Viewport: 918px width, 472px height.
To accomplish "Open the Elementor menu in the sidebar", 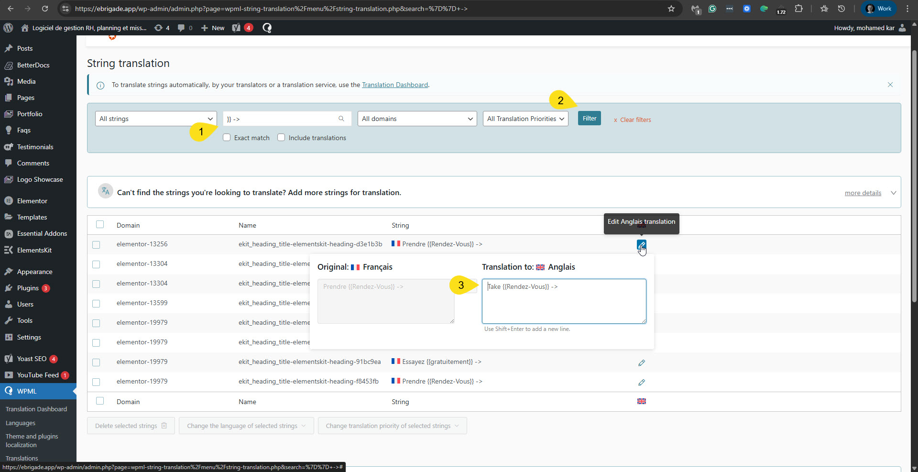I will click(x=32, y=201).
